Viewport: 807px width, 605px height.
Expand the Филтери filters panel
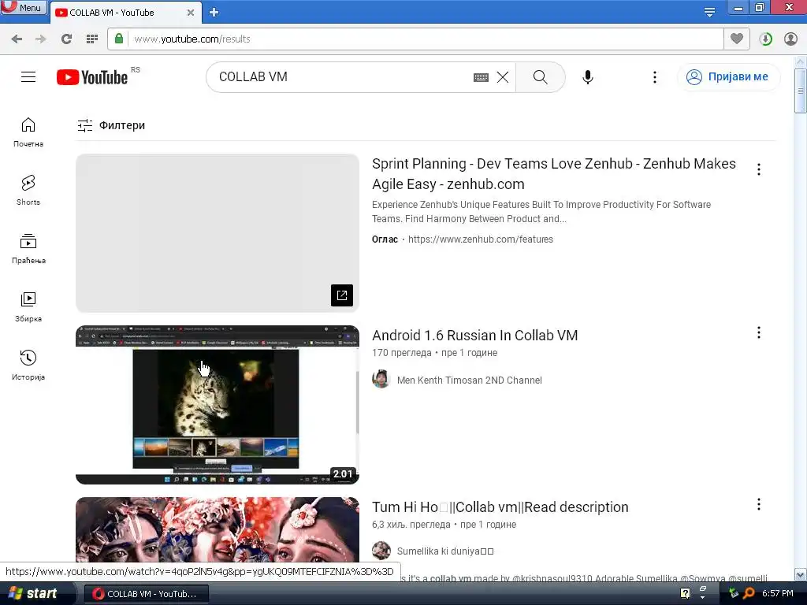click(111, 125)
